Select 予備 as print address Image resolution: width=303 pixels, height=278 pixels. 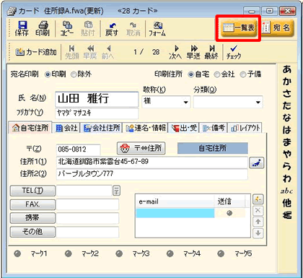(243, 74)
